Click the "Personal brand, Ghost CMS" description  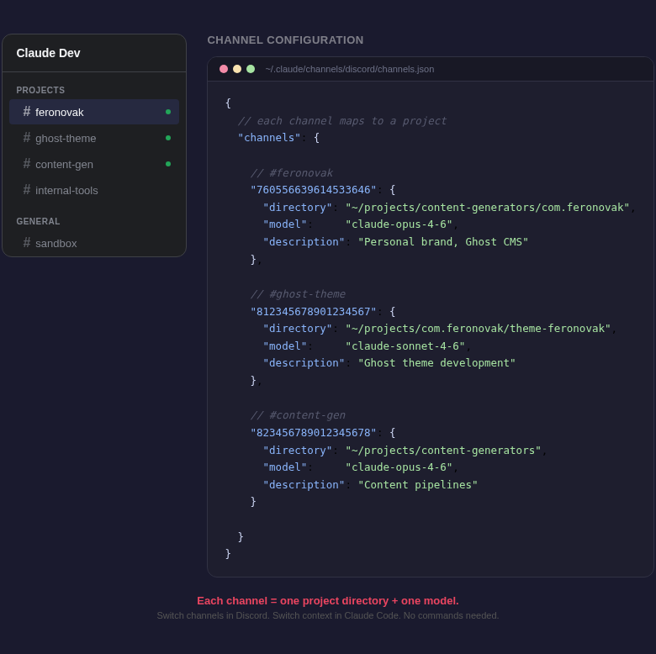click(443, 242)
